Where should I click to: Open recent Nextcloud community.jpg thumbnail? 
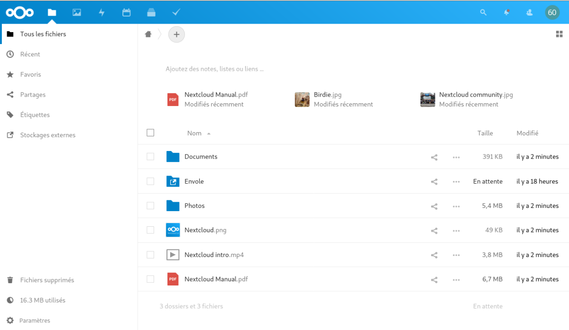(x=428, y=99)
